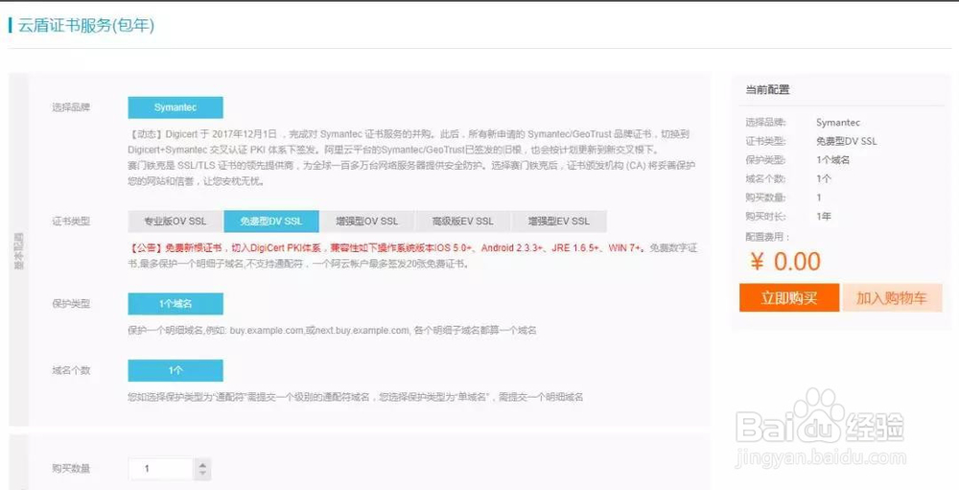This screenshot has width=959, height=490.
Task: Click the 购买时长 1年 value
Action: pos(824,217)
